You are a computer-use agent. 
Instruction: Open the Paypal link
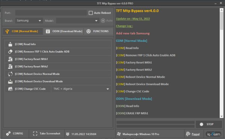pos(196,134)
